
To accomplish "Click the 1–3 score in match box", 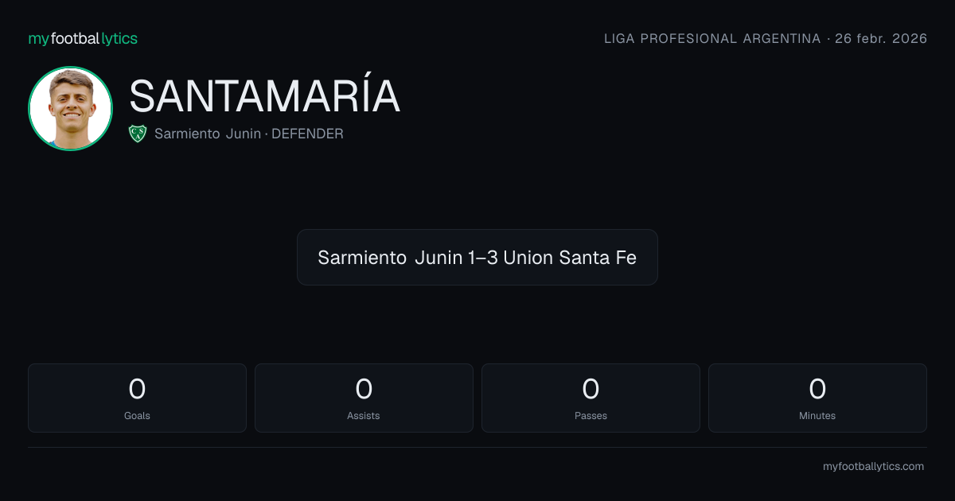I will click(485, 258).
